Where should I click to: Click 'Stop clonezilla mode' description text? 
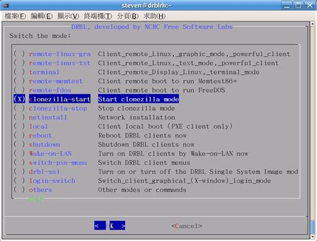point(136,108)
